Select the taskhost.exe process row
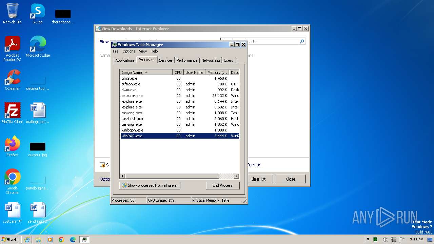Image resolution: width=434 pixels, height=244 pixels. [180, 119]
